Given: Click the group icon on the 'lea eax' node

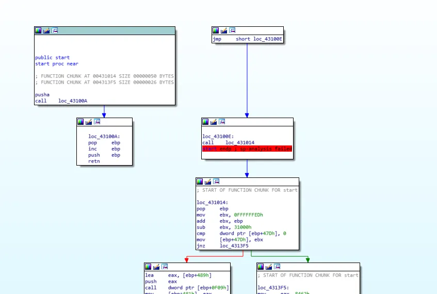Looking at the screenshot, I should tap(165, 267).
